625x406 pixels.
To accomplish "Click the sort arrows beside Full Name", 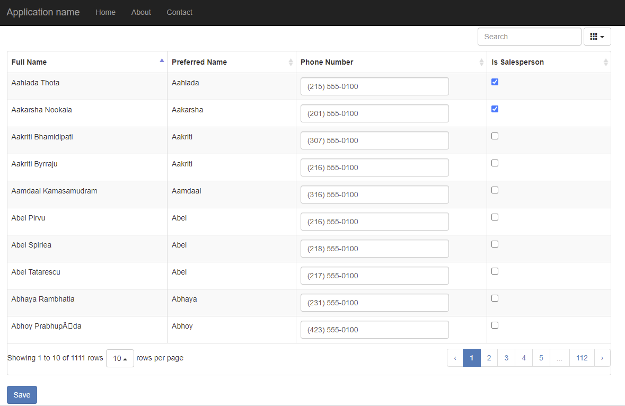I will [162, 60].
